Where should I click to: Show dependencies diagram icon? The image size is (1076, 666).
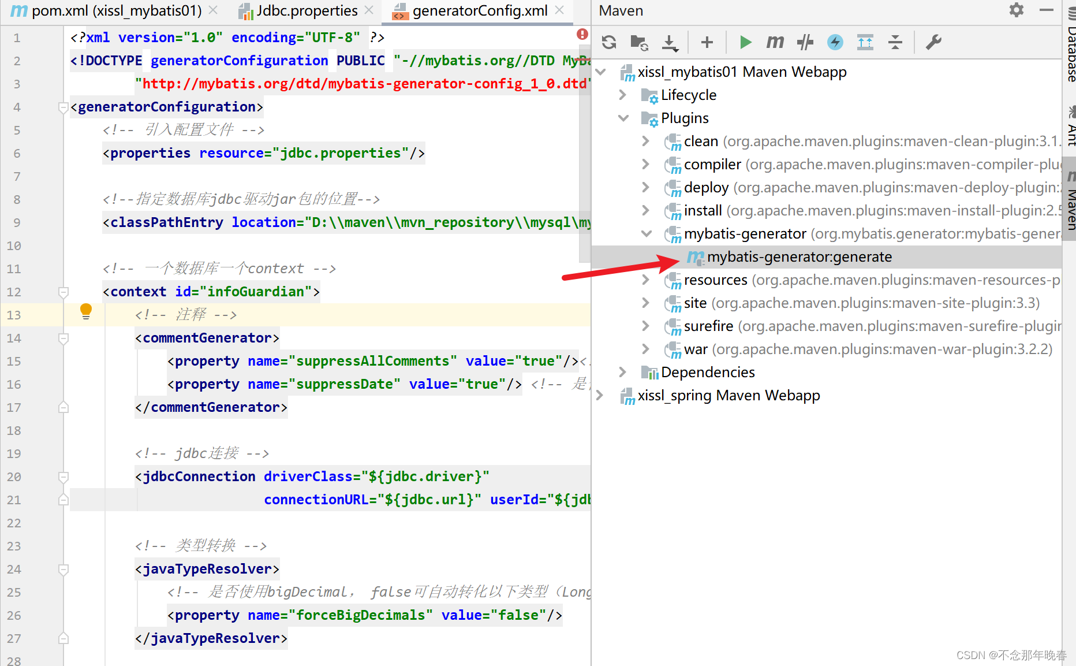click(865, 42)
